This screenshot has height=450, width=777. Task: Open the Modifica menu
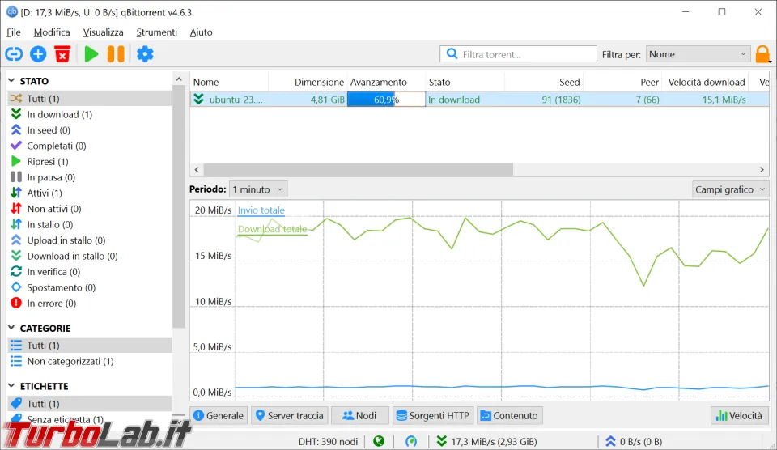[52, 32]
